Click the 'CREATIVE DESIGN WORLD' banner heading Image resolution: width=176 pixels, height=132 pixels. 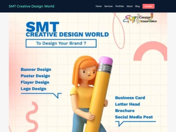[x=67, y=35]
